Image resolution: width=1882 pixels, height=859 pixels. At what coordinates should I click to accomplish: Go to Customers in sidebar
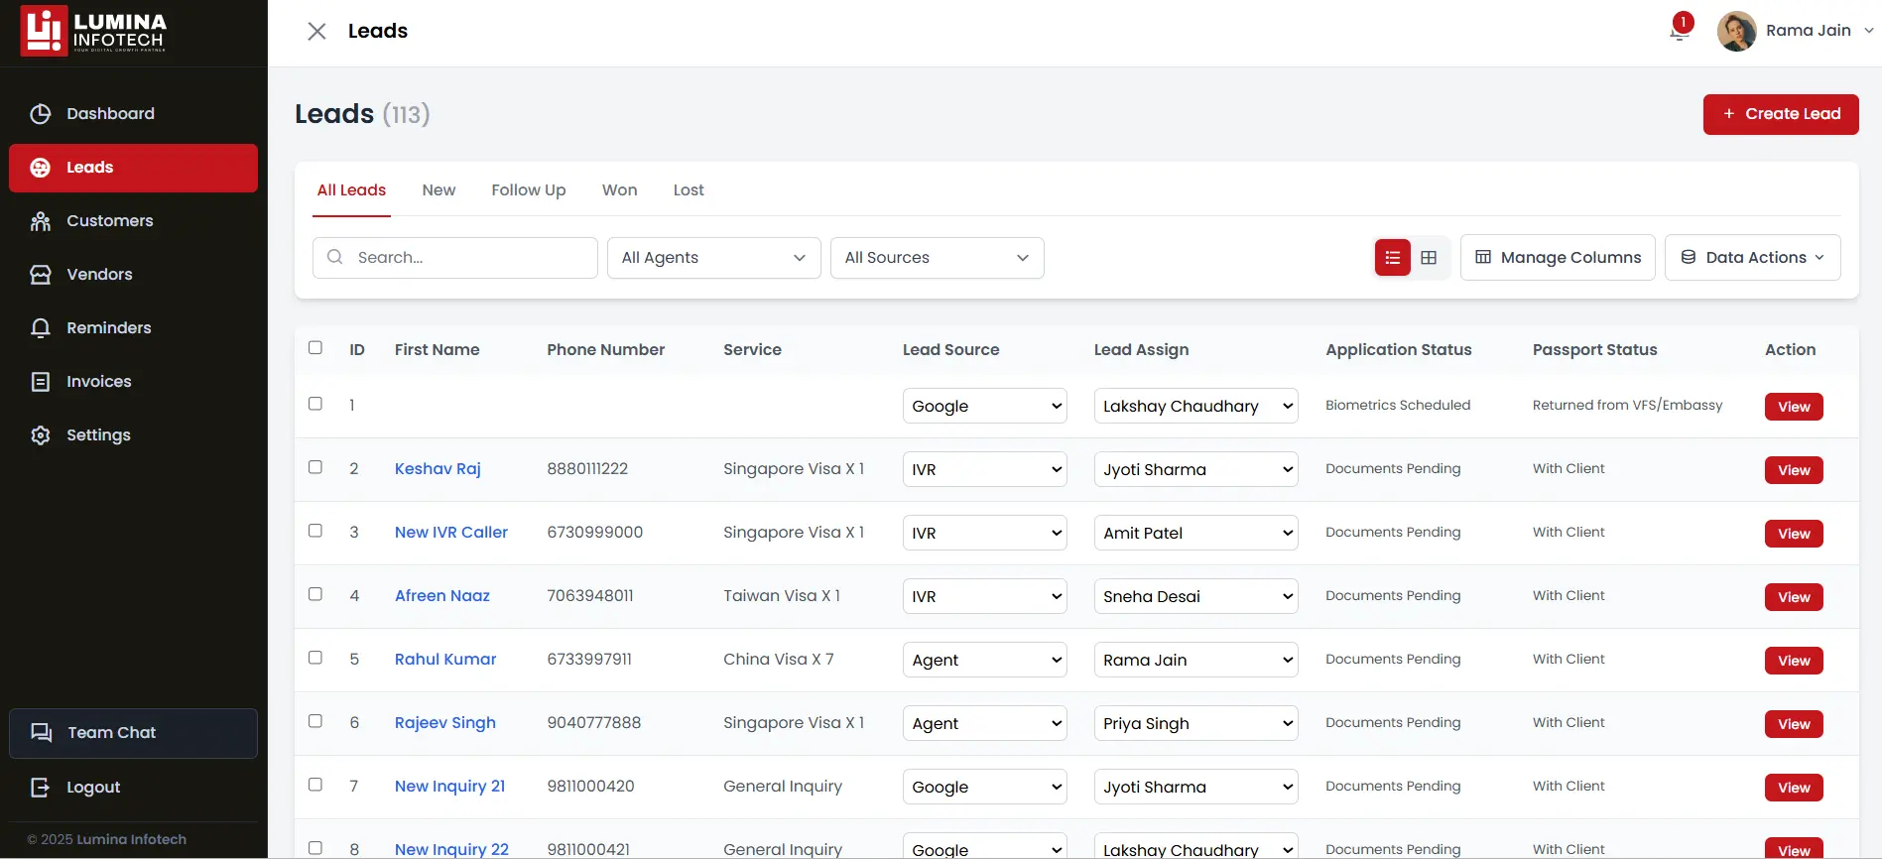pyautogui.click(x=109, y=221)
